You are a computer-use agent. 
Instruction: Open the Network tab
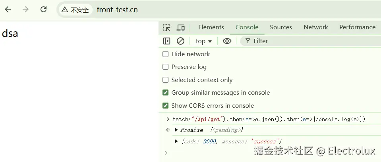pyautogui.click(x=316, y=27)
